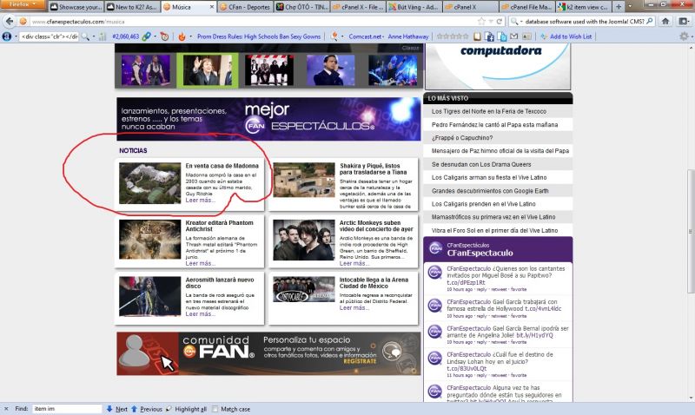This screenshot has height=415, width=695.
Task: Open the bookmarks menu icon beside Home
Action: (x=685, y=21)
